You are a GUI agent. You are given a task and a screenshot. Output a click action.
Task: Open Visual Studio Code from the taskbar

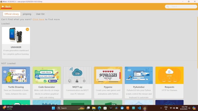click(139, 108)
